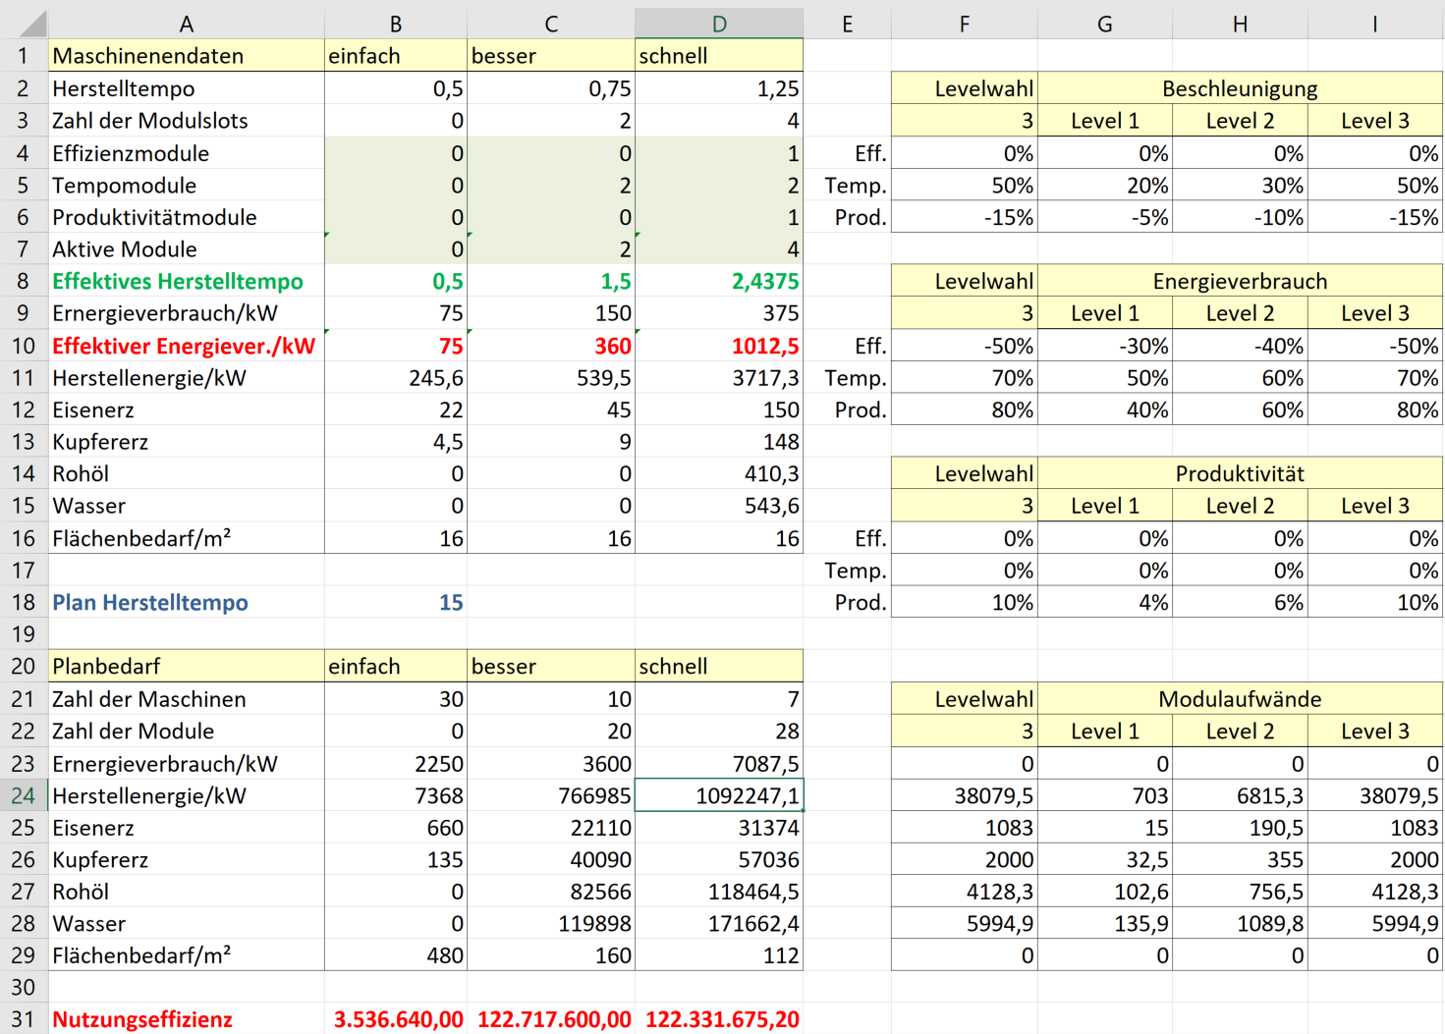This screenshot has height=1034, width=1445.
Task: Click the Modulaufwände Level 1 value 703
Action: pos(1105,795)
